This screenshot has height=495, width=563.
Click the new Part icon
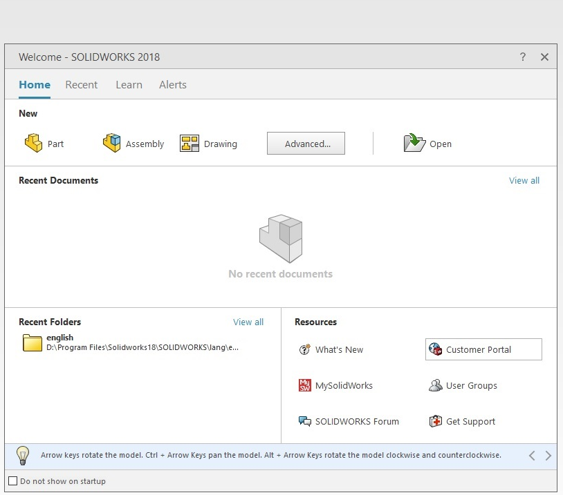[33, 143]
